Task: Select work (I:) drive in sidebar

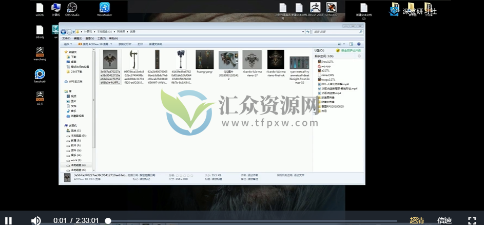Action: (74, 160)
